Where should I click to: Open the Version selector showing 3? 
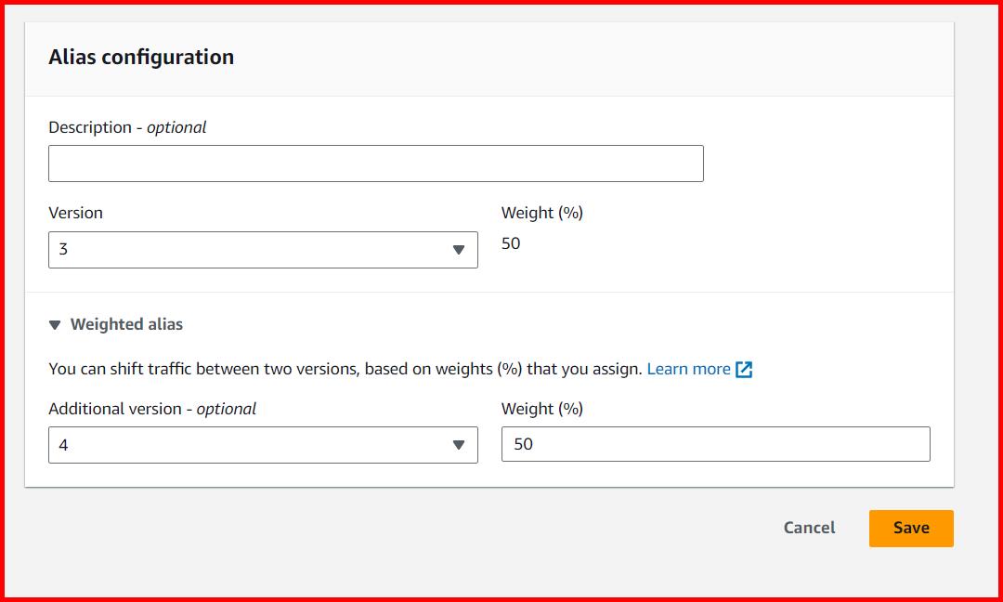click(263, 249)
